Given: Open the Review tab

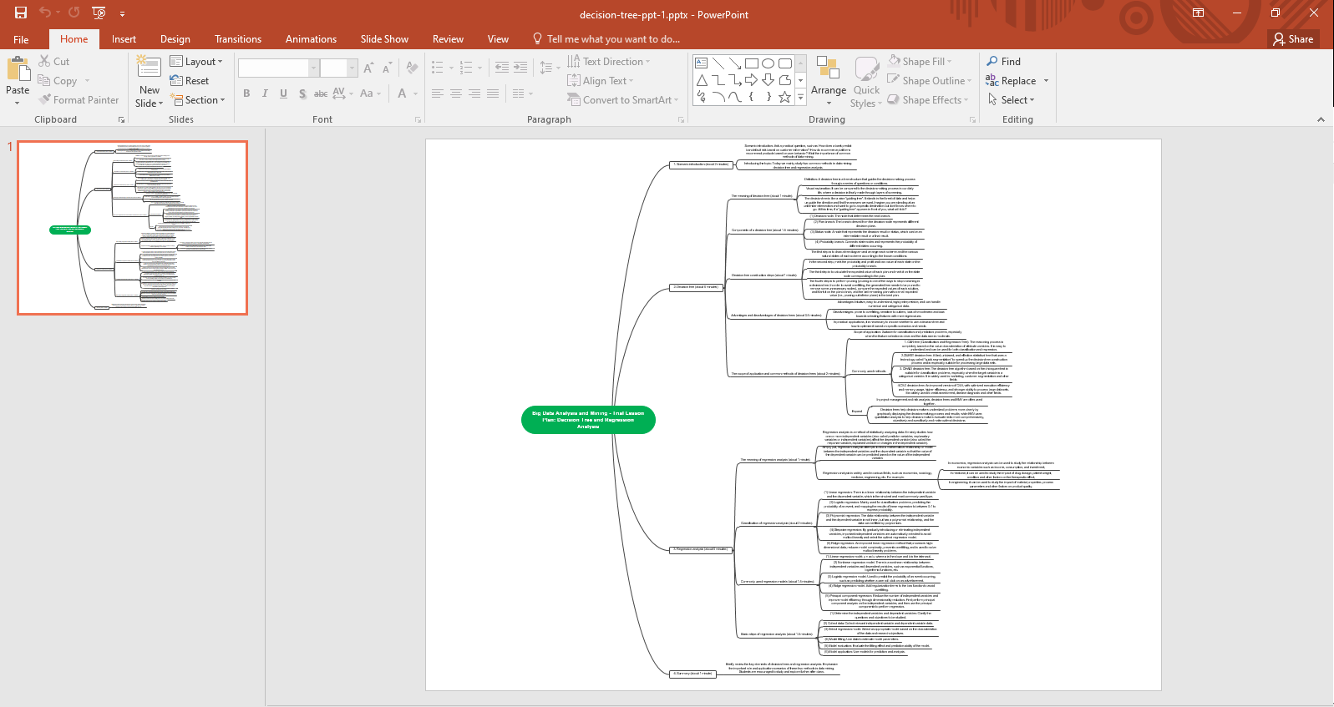Looking at the screenshot, I should coord(448,39).
